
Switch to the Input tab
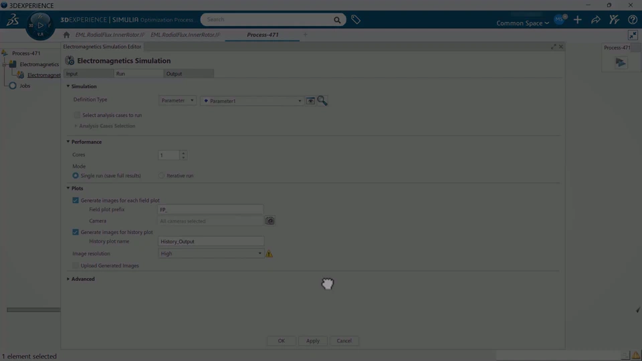(88, 74)
